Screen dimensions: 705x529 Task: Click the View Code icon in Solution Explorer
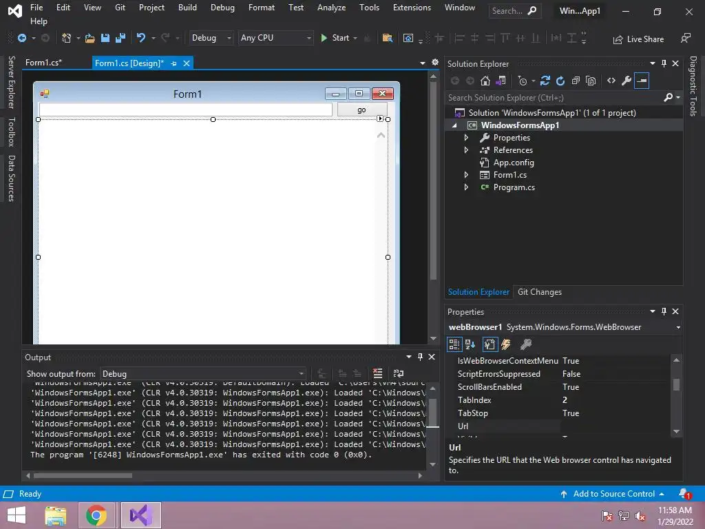click(611, 81)
